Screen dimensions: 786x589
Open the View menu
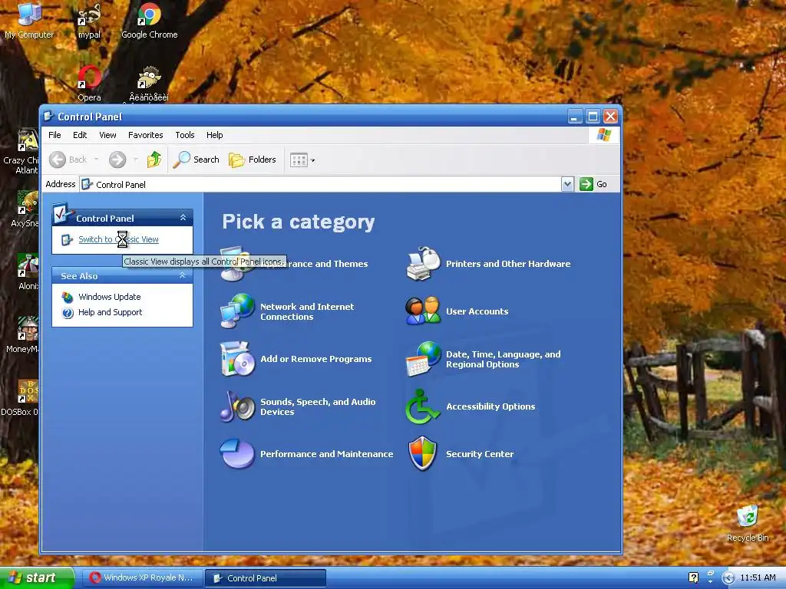[107, 135]
